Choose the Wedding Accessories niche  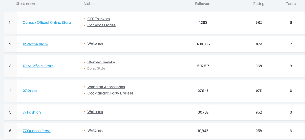click(x=106, y=87)
